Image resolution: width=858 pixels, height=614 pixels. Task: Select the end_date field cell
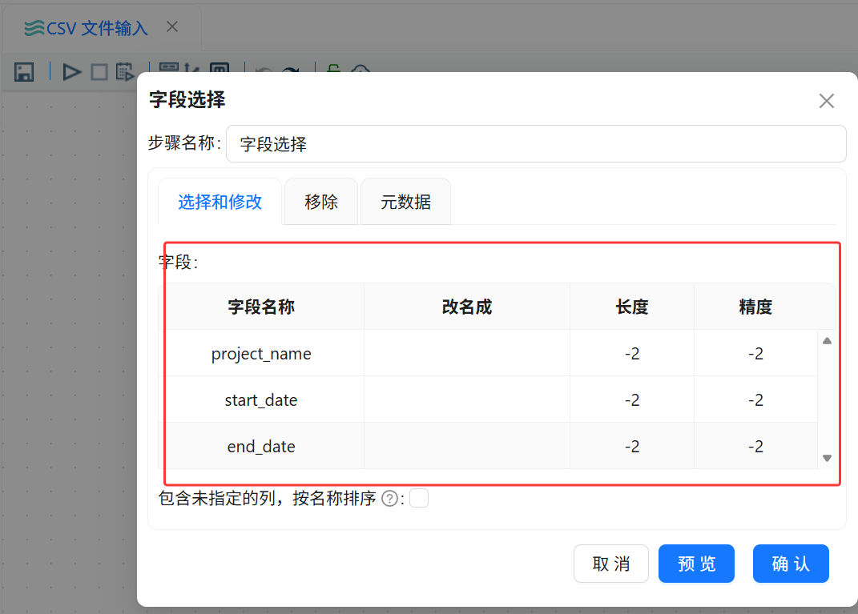pyautogui.click(x=261, y=446)
